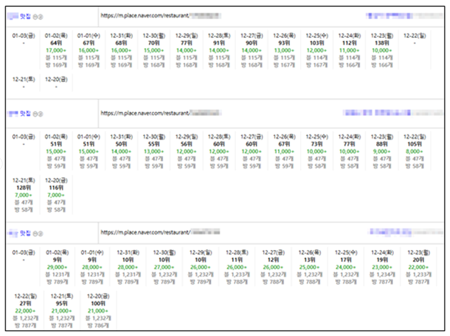The height and width of the screenshot is (336, 450).
Task: Click the right circular icon beside the bottom 맛집 keyword
Action: (x=40, y=234)
